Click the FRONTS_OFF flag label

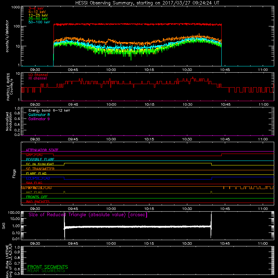point(37,197)
